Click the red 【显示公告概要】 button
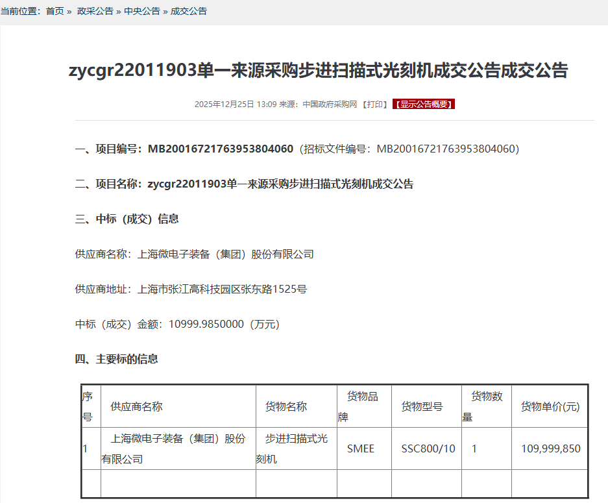 (x=425, y=103)
